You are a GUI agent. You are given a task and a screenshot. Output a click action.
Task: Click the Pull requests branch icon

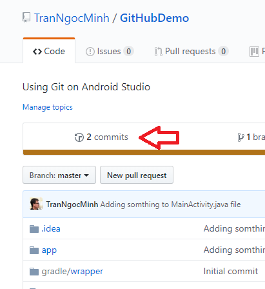(x=159, y=52)
